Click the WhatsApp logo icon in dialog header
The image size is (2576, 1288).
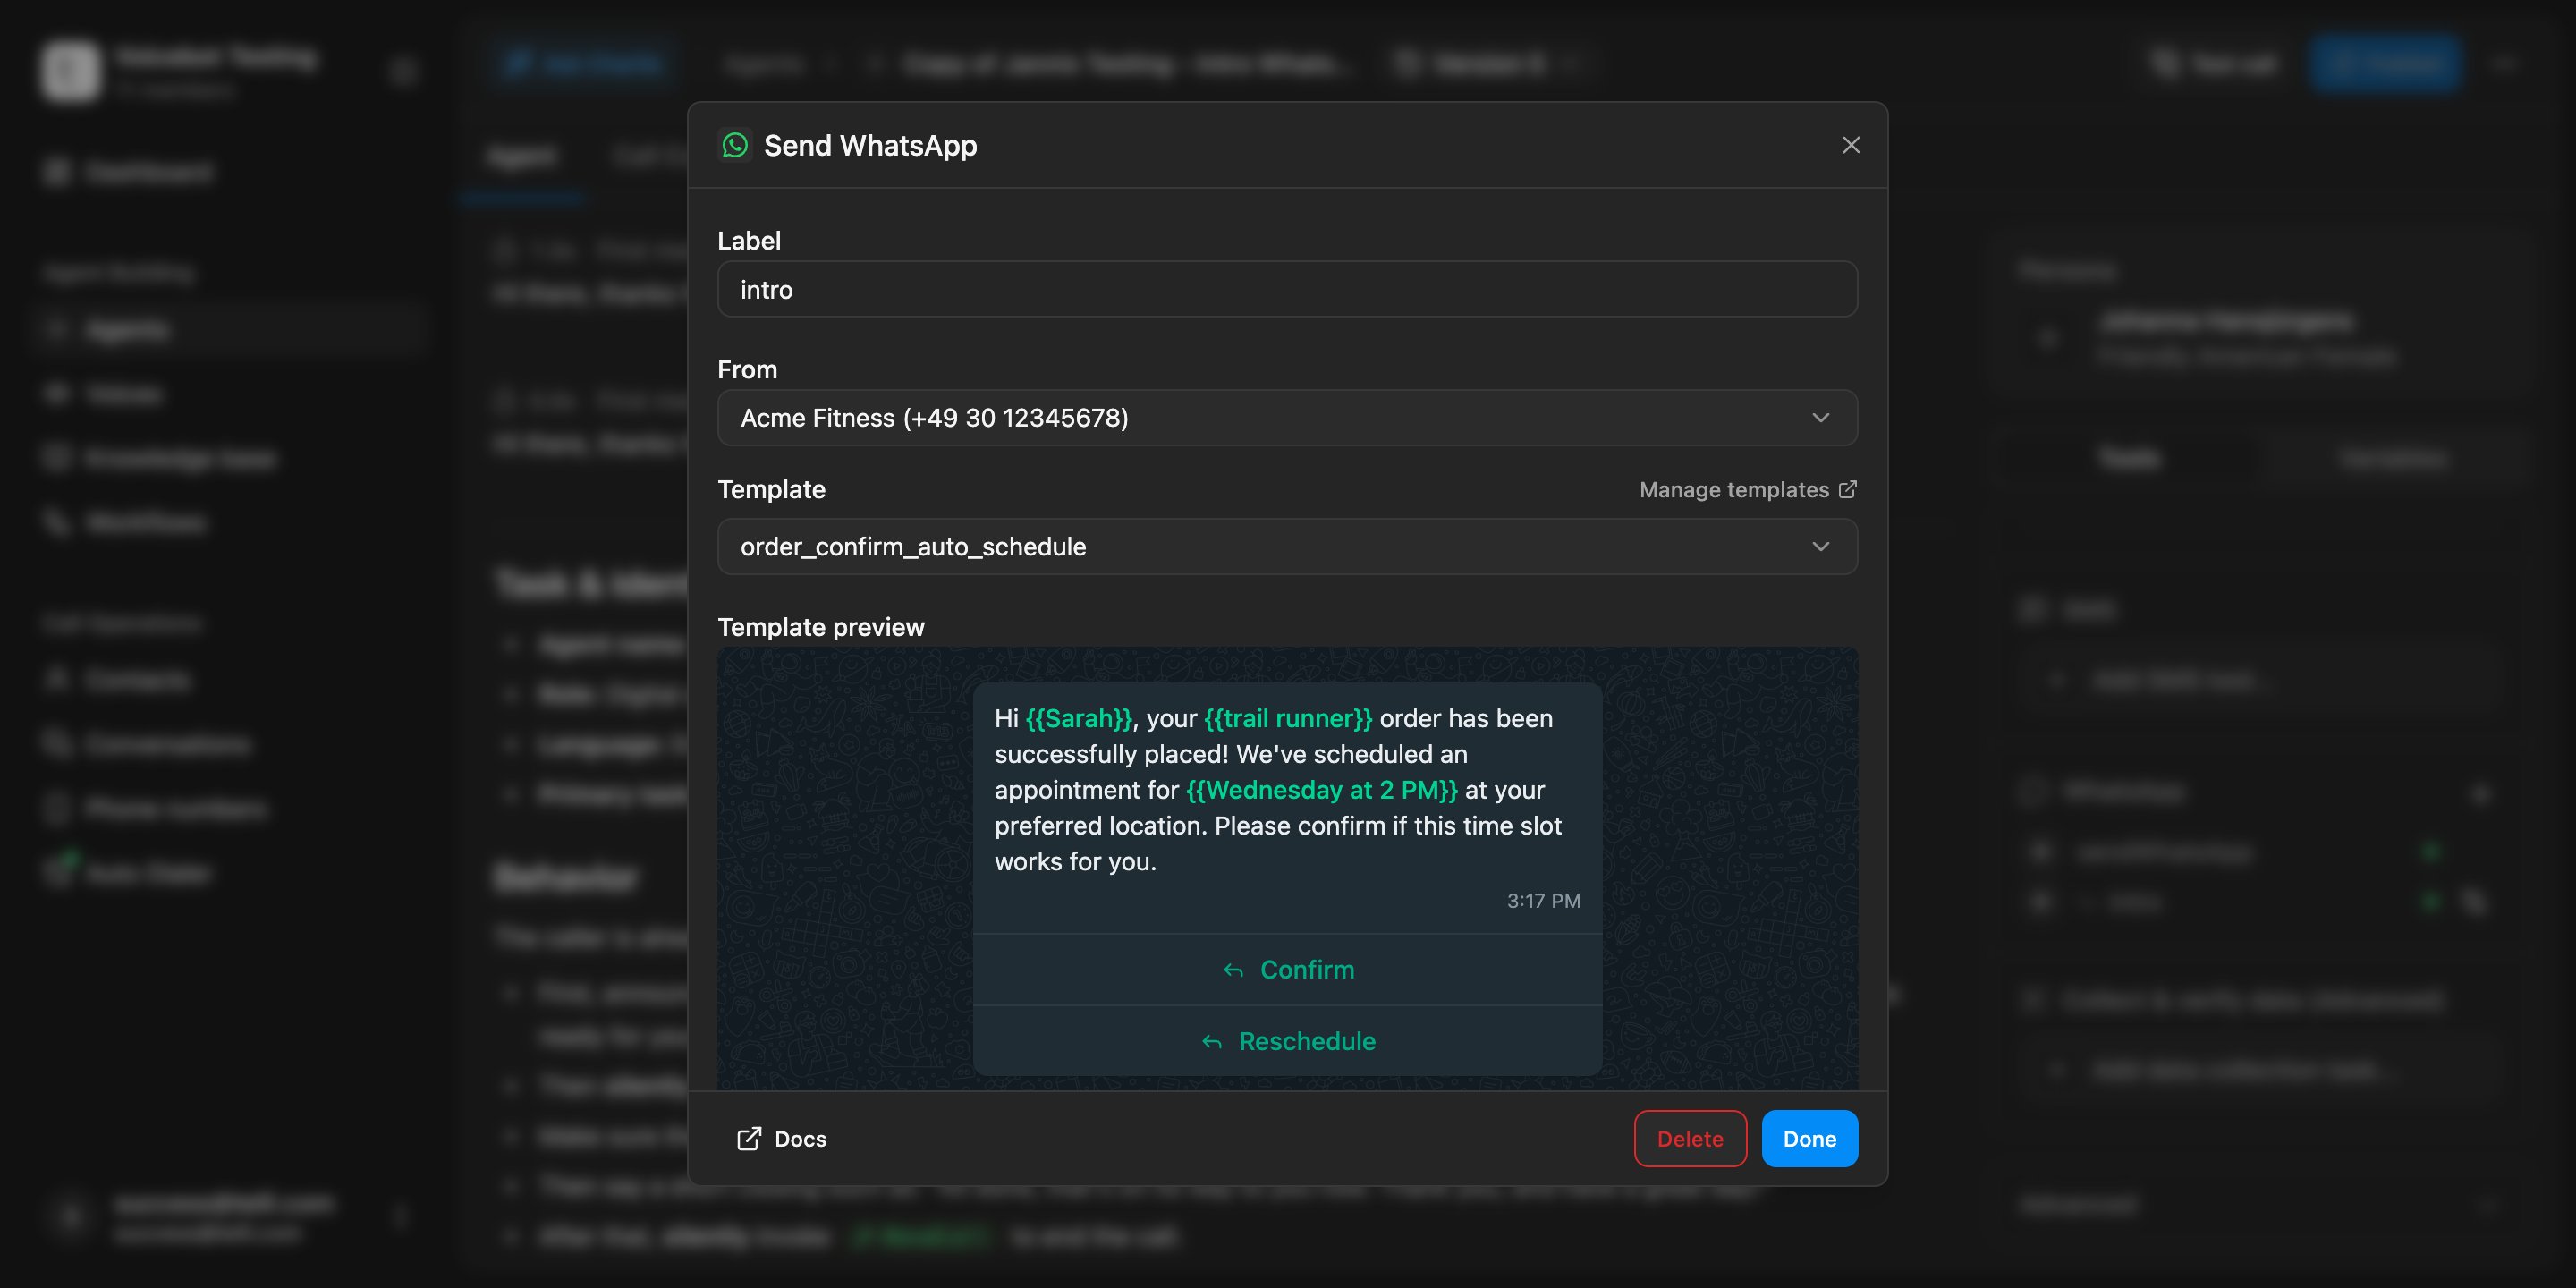pos(735,145)
